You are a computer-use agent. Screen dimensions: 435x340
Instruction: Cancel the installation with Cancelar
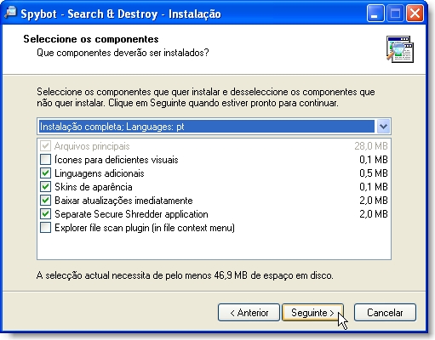coord(385,313)
